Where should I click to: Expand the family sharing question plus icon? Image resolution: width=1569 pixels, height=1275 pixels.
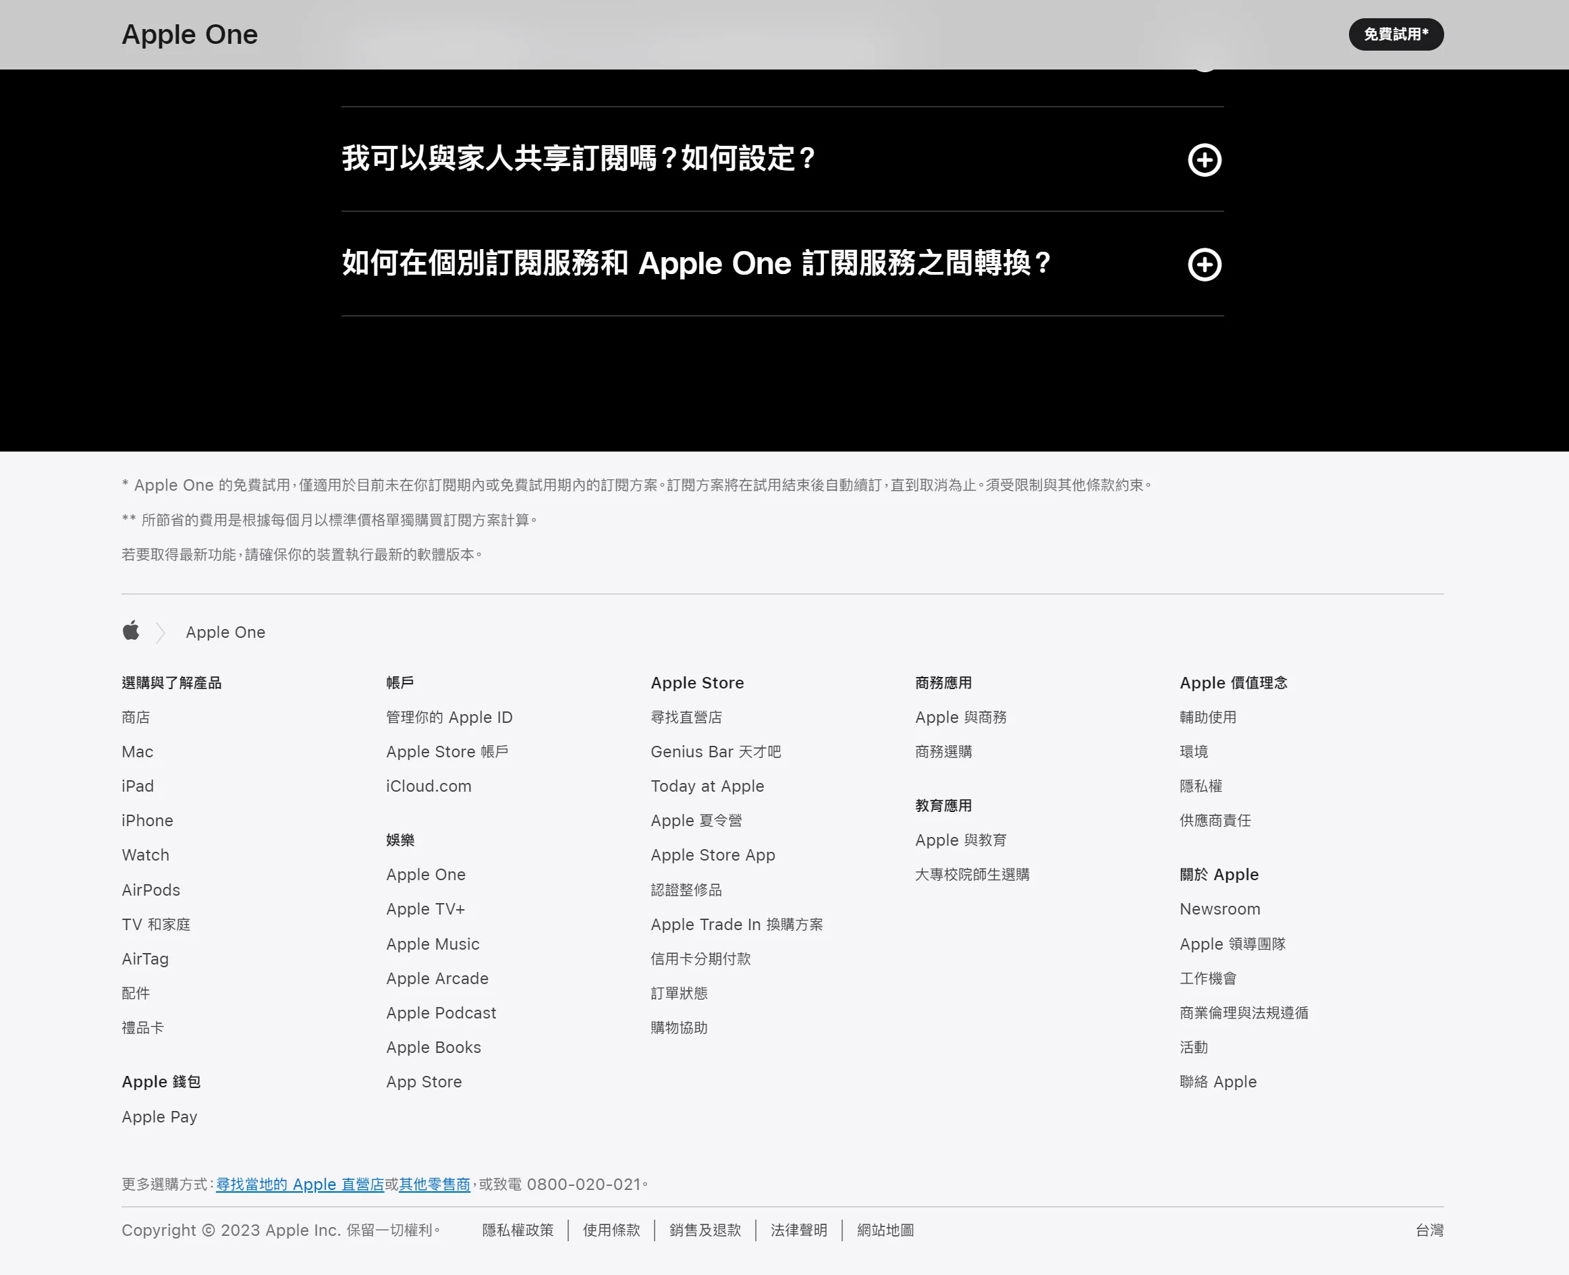click(1204, 159)
